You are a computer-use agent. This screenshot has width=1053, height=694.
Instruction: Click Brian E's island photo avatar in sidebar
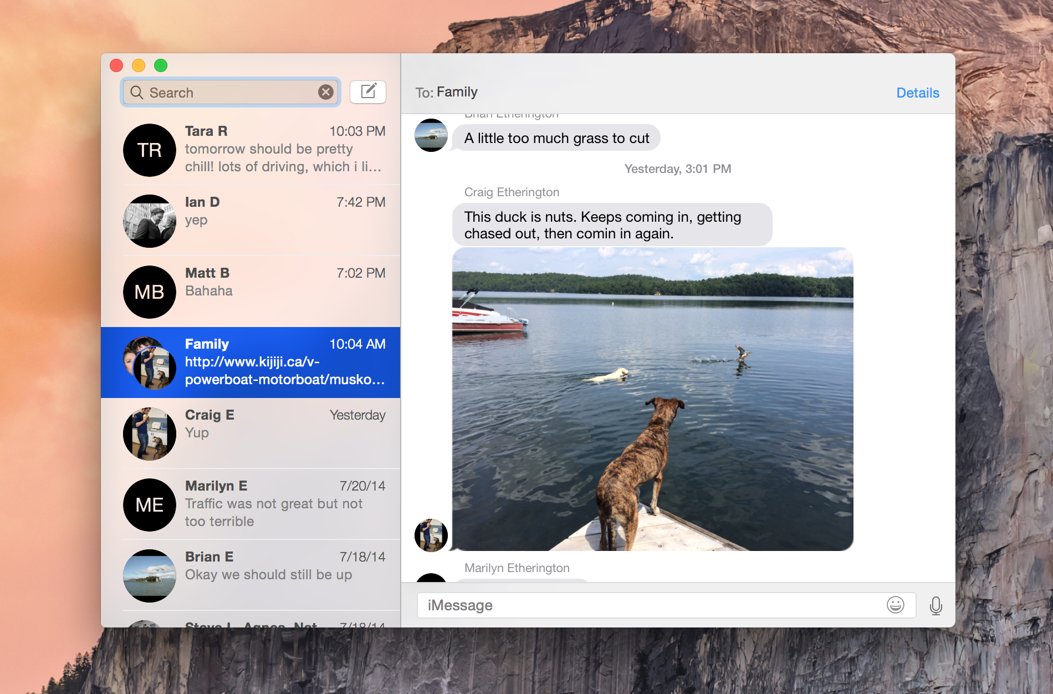pos(150,576)
